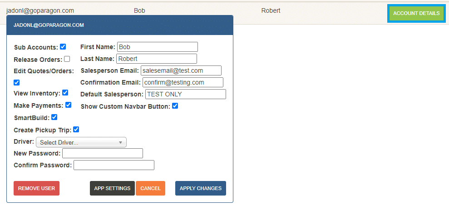Open App Settings
Viewport: 449px width, 206px height.
click(112, 188)
